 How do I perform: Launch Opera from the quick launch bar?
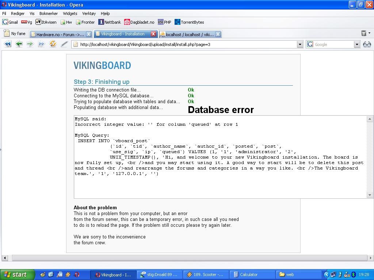click(77, 275)
